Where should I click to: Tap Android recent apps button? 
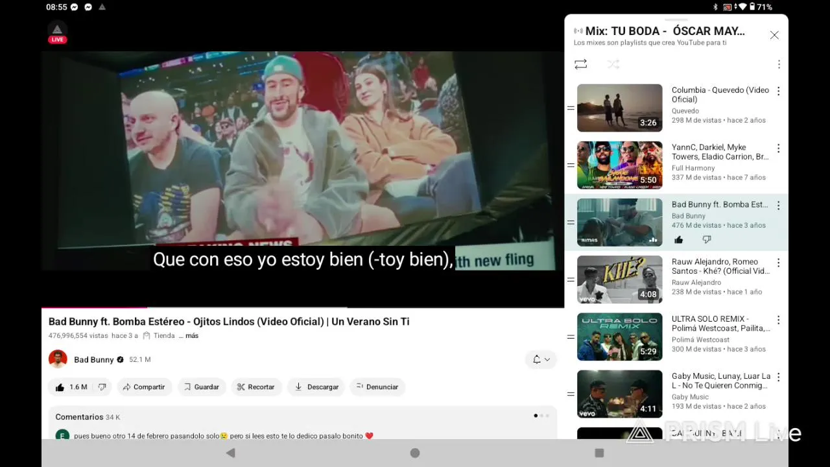tap(599, 453)
